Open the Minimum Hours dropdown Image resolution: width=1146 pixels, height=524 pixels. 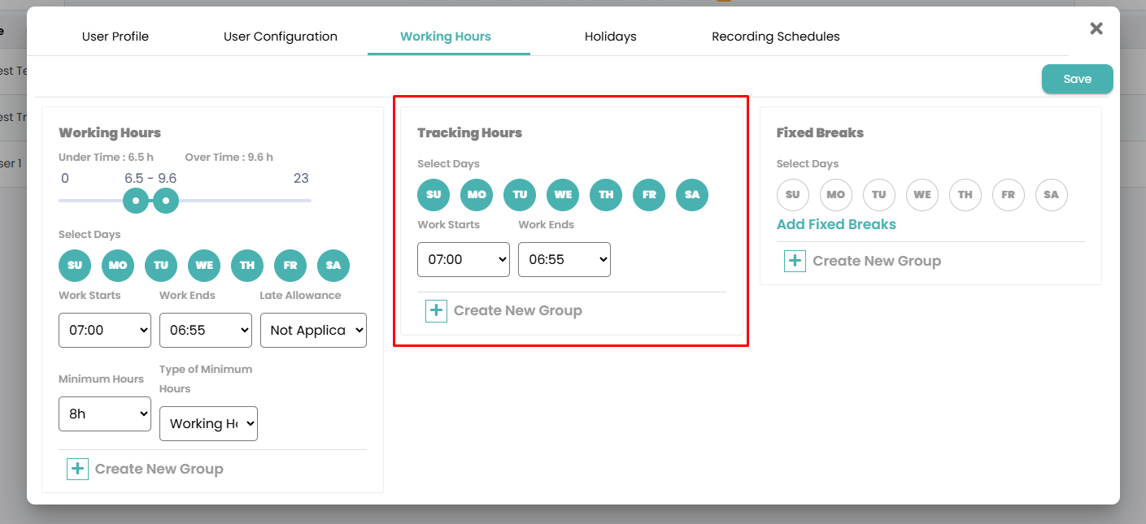point(105,414)
